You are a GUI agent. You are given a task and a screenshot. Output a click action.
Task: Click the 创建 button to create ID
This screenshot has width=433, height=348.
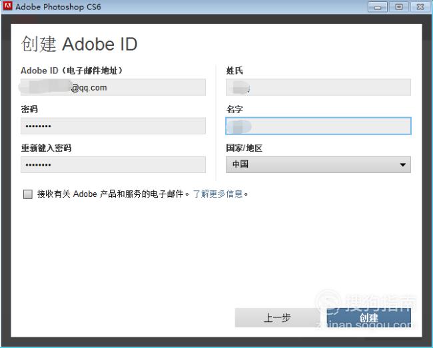(368, 317)
